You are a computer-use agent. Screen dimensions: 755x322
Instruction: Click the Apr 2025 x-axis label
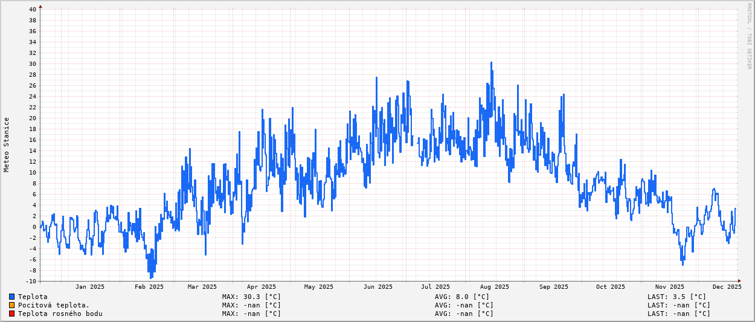(x=261, y=287)
